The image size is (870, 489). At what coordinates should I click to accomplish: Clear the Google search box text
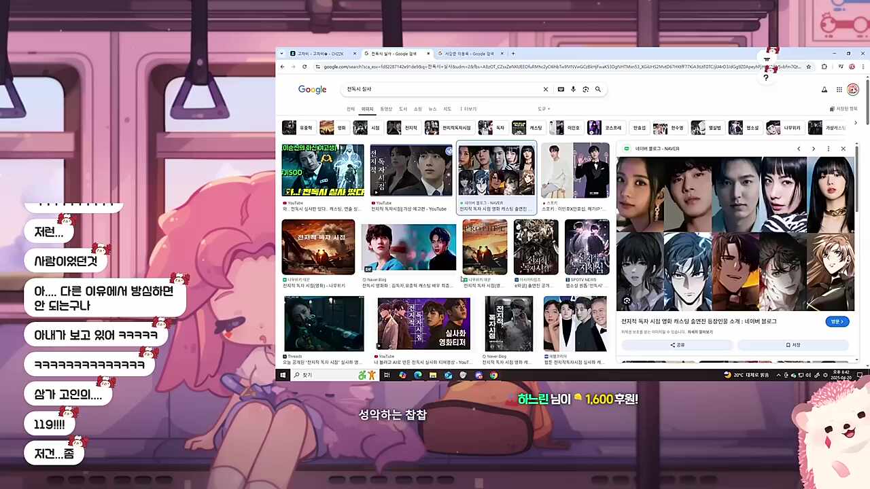(x=545, y=89)
